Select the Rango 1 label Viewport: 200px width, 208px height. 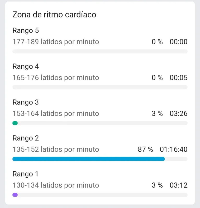25,174
